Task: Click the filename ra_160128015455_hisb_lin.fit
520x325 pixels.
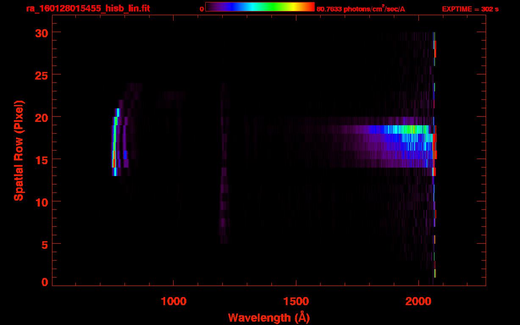Action: (x=88, y=8)
